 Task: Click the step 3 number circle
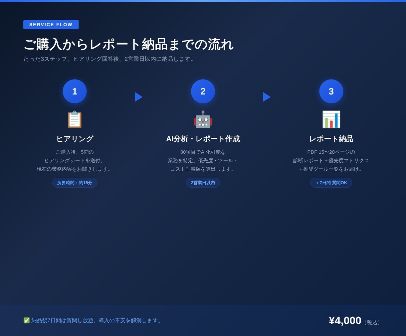point(331,91)
